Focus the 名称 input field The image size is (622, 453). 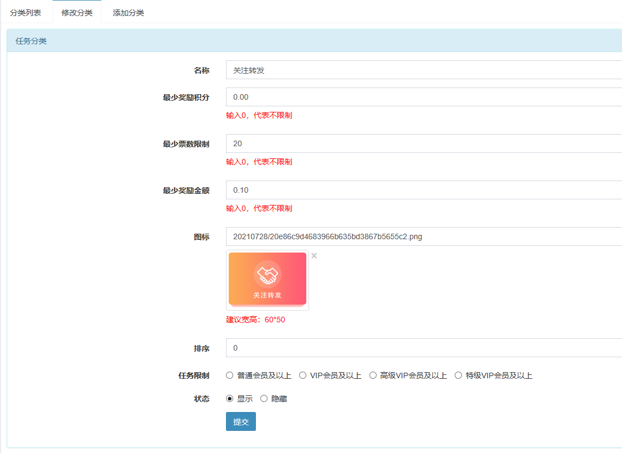(424, 70)
